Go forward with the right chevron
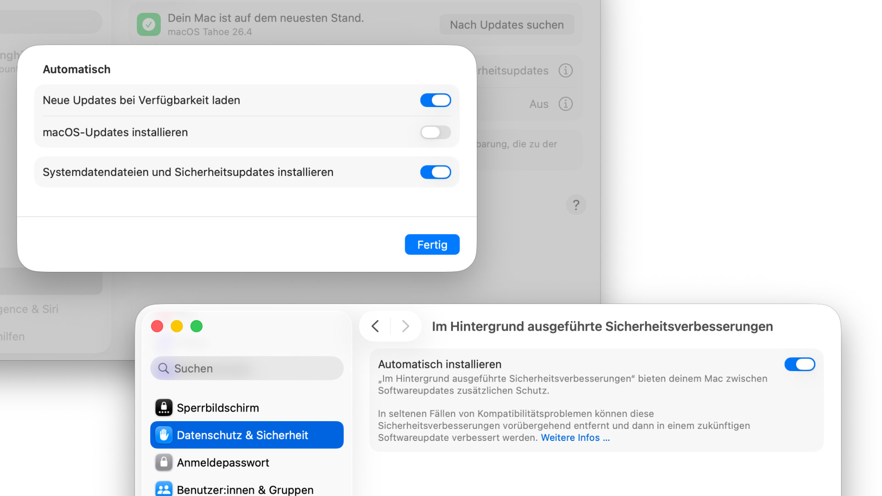The image size is (882, 496). coord(405,326)
